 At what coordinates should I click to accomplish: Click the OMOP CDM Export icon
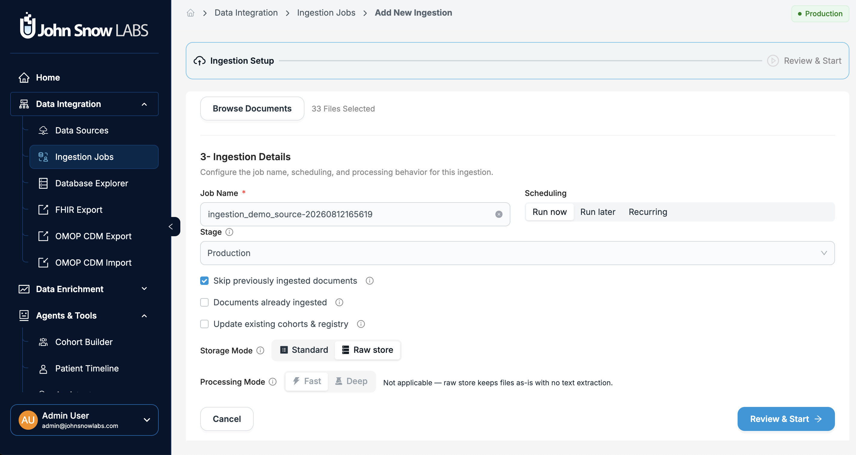[x=43, y=236]
